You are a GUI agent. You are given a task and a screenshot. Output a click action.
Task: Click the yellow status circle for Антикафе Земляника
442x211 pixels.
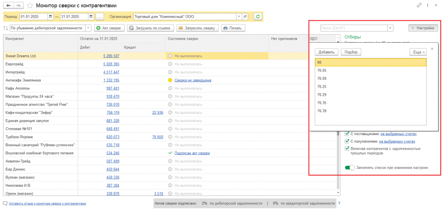(170, 80)
